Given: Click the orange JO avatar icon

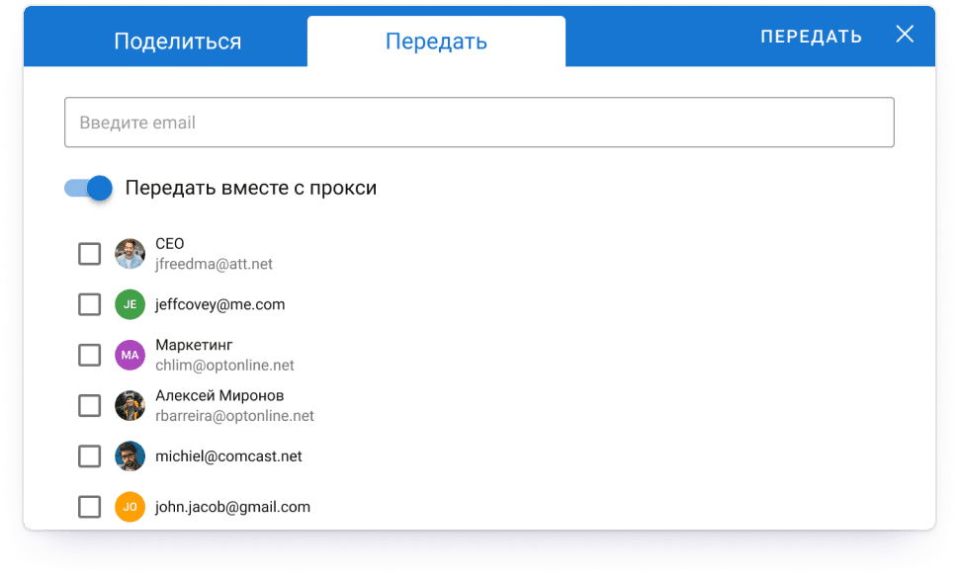Looking at the screenshot, I should tap(130, 507).
